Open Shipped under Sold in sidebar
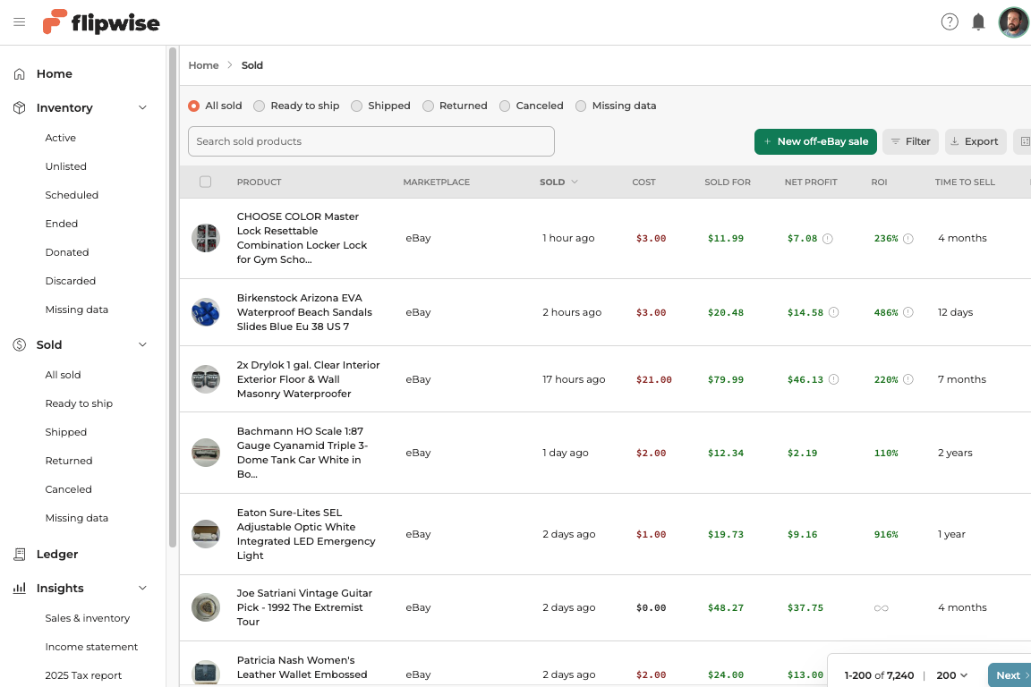 (65, 432)
